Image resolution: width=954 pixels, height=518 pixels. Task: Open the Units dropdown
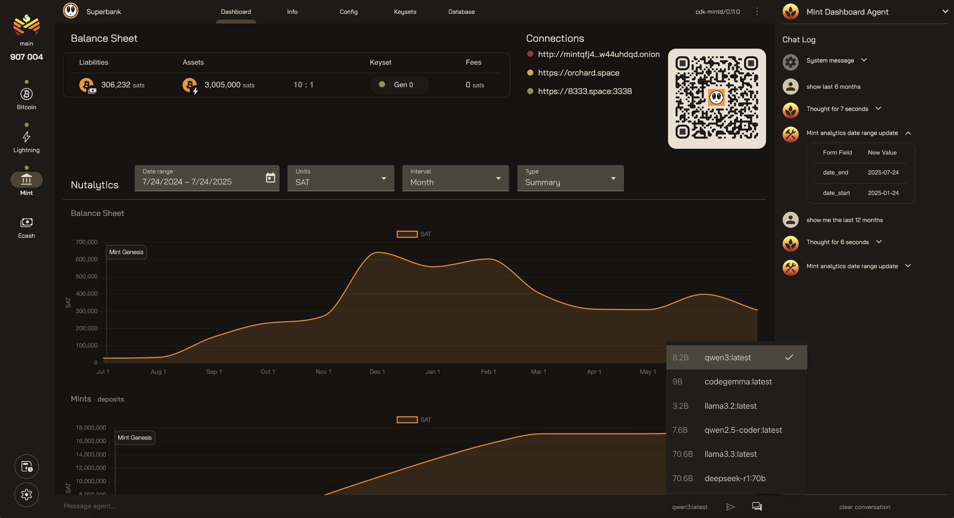340,178
